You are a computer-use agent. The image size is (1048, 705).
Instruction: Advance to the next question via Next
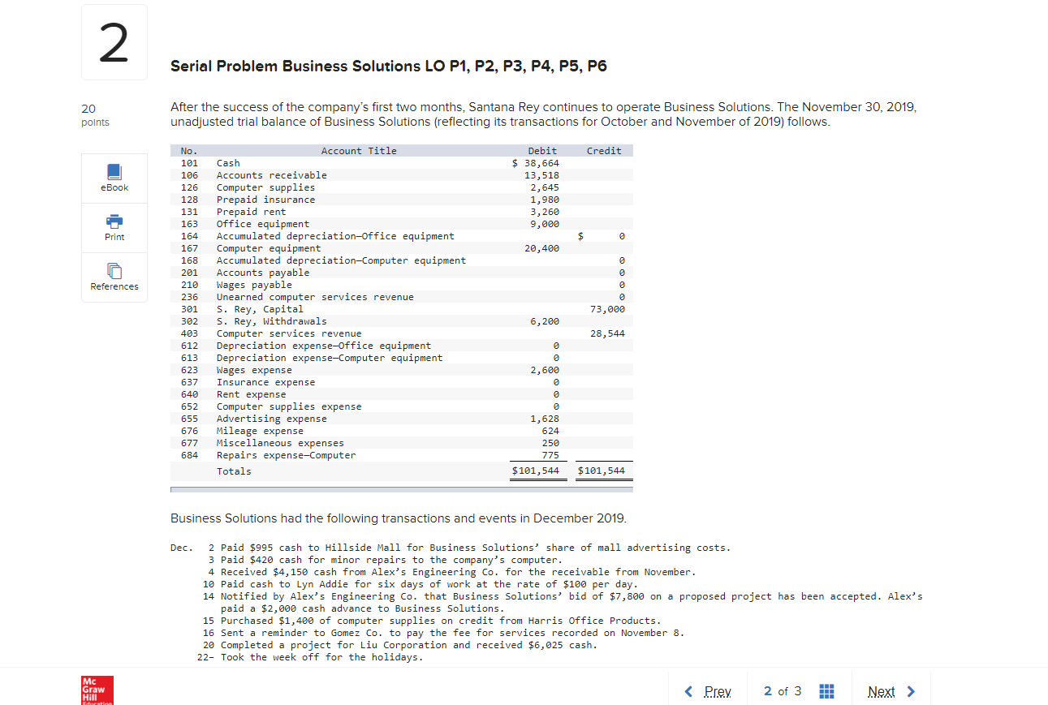pos(882,690)
